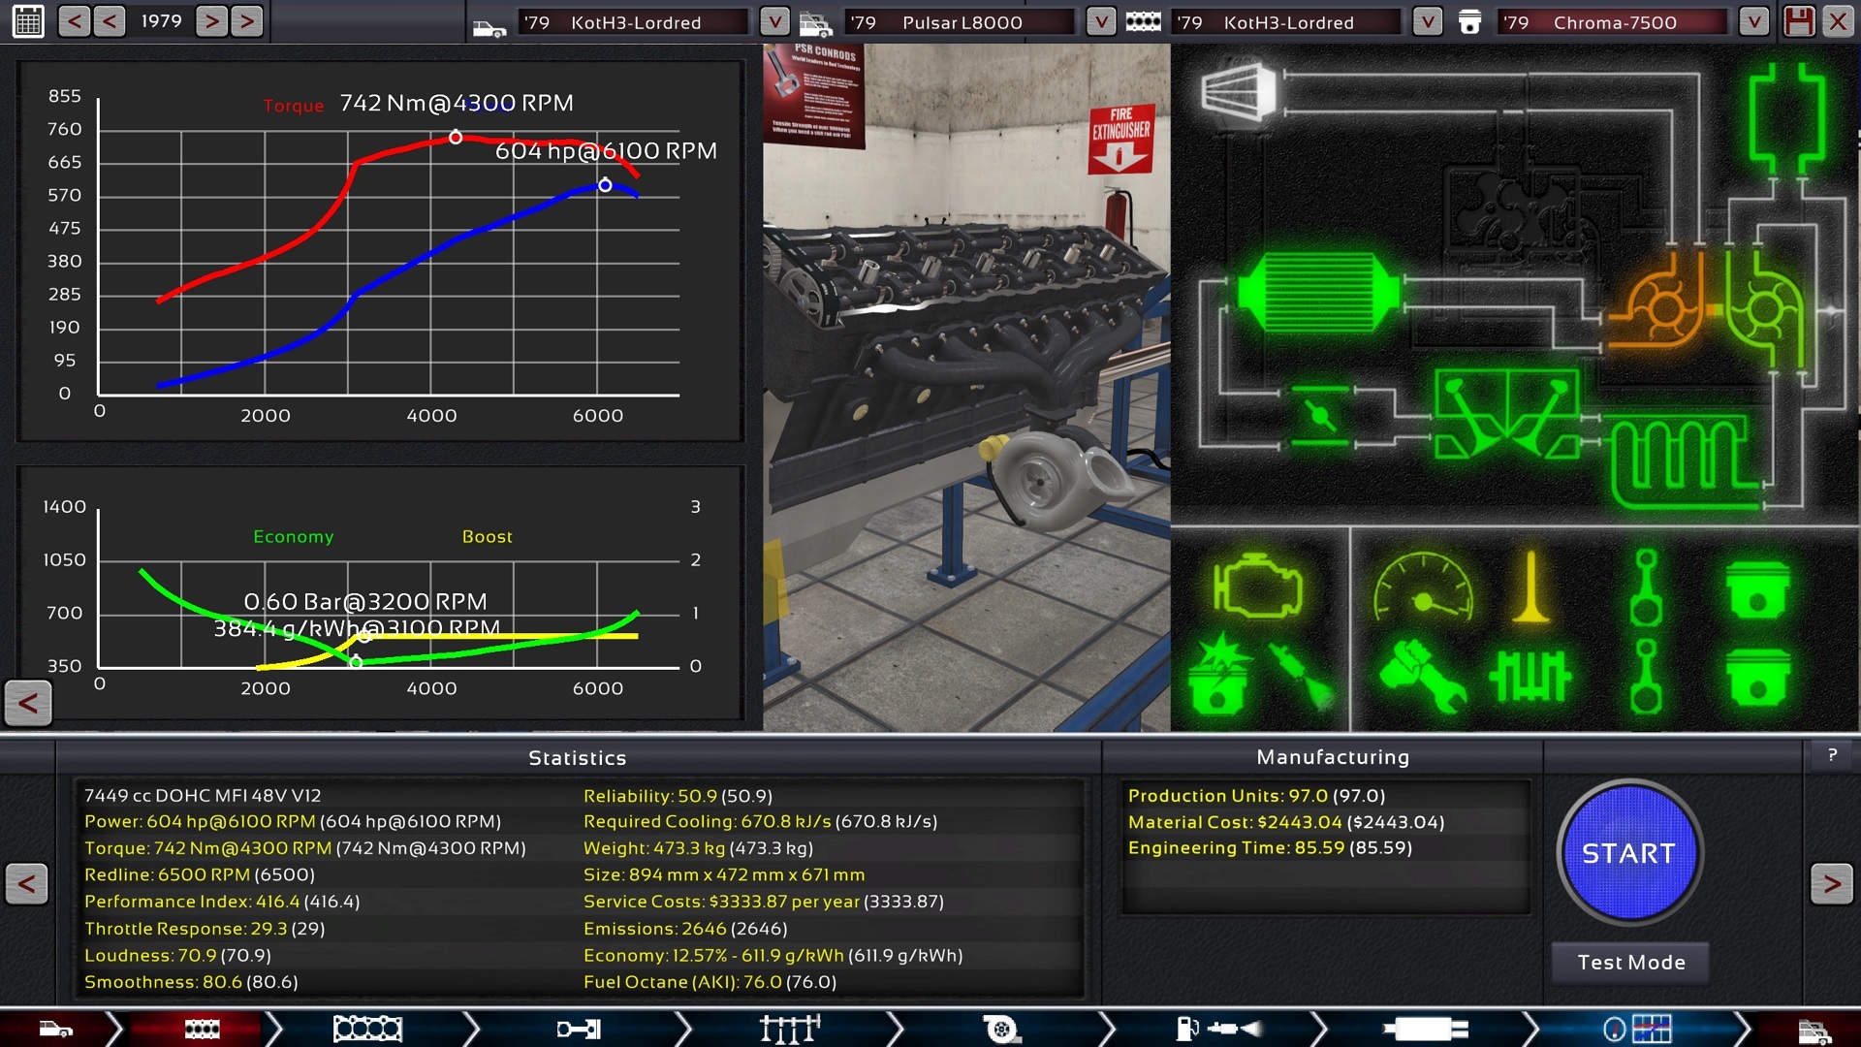Click the knocking piston spark icon
The image size is (1861, 1047).
pyautogui.click(x=1219, y=675)
